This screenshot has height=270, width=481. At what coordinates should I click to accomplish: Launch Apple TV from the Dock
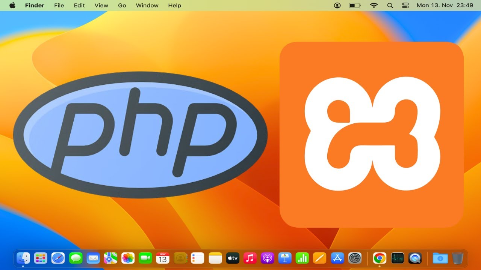pos(233,258)
